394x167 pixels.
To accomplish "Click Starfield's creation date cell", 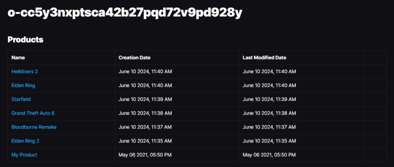I will click(x=177, y=99).
